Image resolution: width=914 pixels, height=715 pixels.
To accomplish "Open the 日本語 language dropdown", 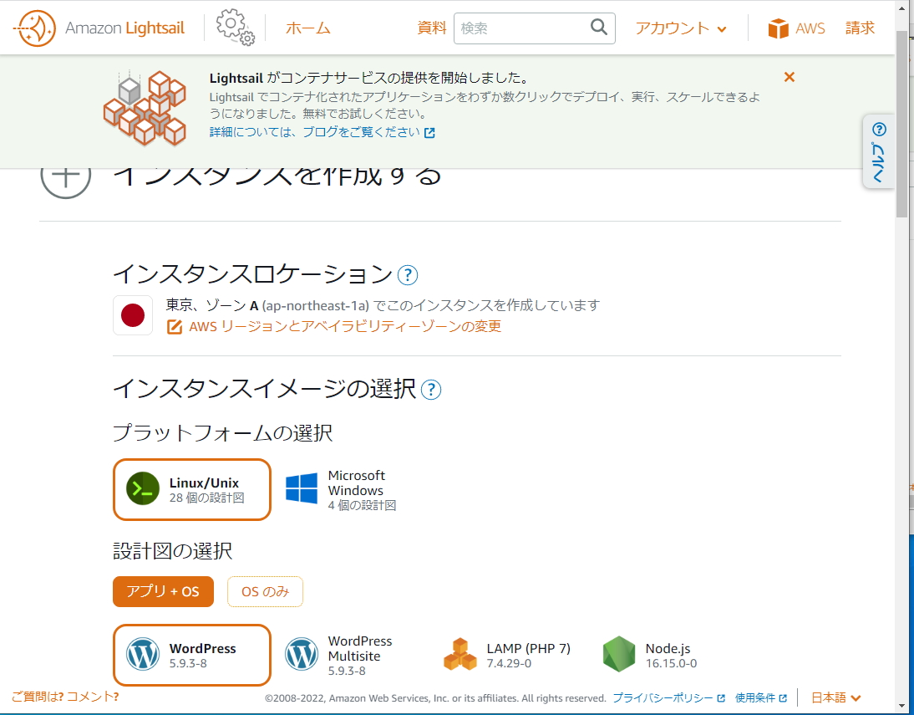I will (x=836, y=697).
